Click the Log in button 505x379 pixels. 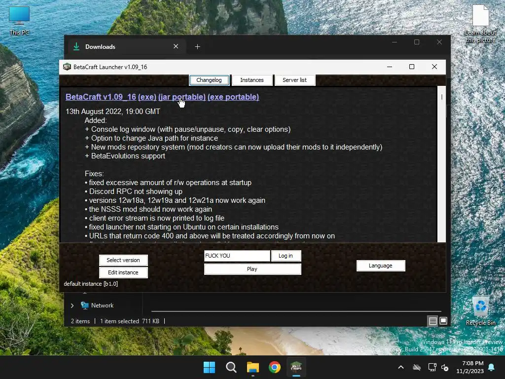[286, 256]
